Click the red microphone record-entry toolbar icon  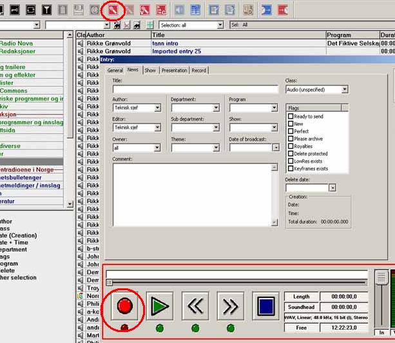[x=113, y=10]
